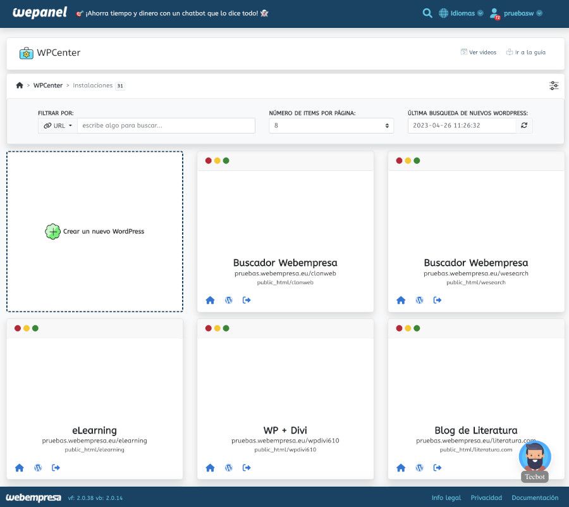Click the search magnifier icon in header

click(427, 13)
